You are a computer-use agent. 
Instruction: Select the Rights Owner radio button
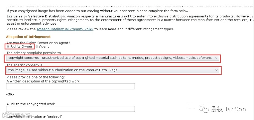point(8,47)
